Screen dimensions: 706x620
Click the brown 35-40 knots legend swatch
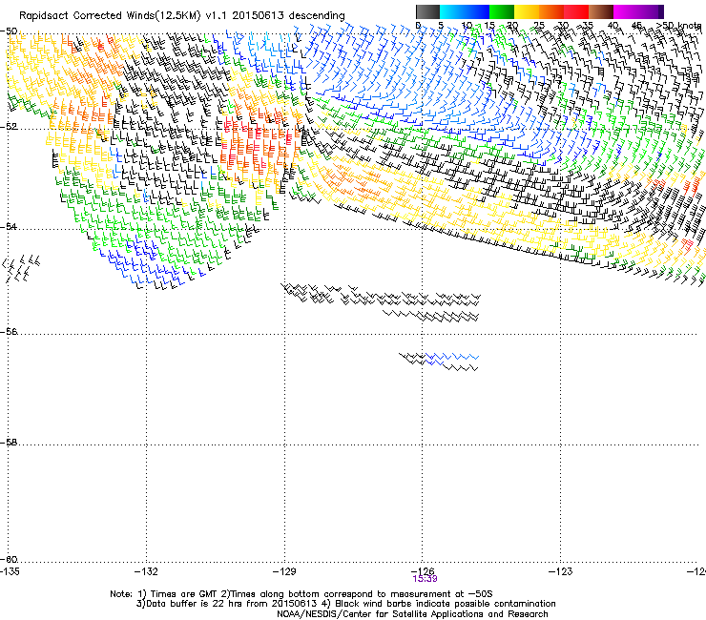click(x=601, y=11)
